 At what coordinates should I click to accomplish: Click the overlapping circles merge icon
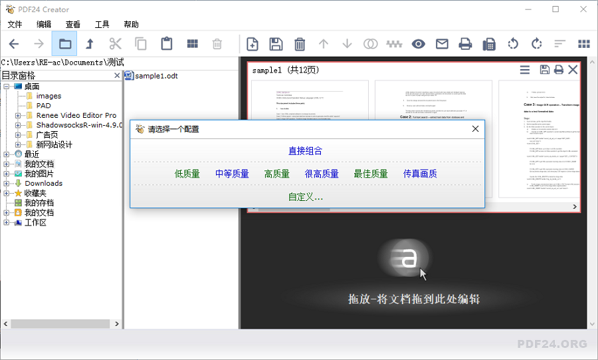click(x=370, y=44)
